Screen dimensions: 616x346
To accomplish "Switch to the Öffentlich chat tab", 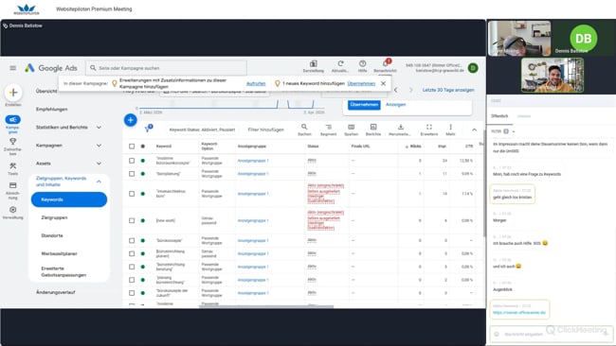I will coord(499,116).
